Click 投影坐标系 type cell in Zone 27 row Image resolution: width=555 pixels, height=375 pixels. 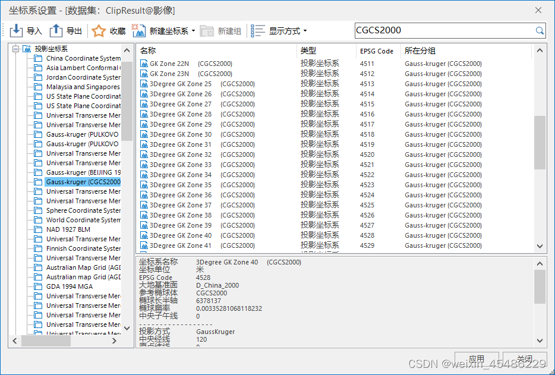(320, 104)
